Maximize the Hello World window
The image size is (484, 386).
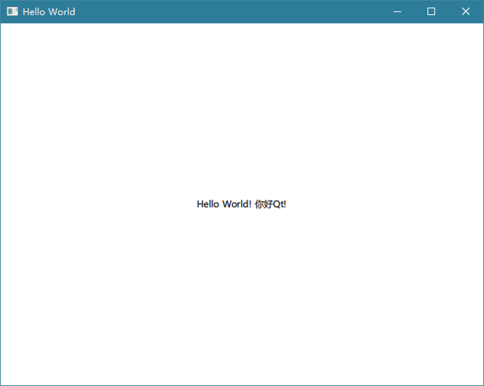[431, 12]
